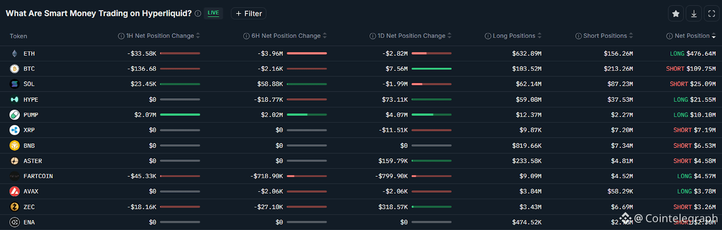The height and width of the screenshot is (230, 722).
Task: Click the AVAX token icon
Action: coord(14,192)
